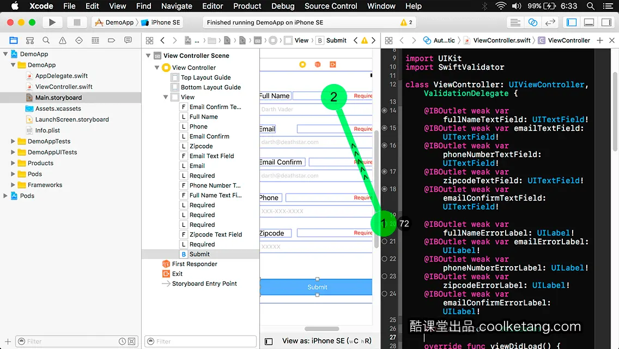The image size is (619, 349).
Task: Show only recent files filter
Action: pyautogui.click(x=123, y=341)
